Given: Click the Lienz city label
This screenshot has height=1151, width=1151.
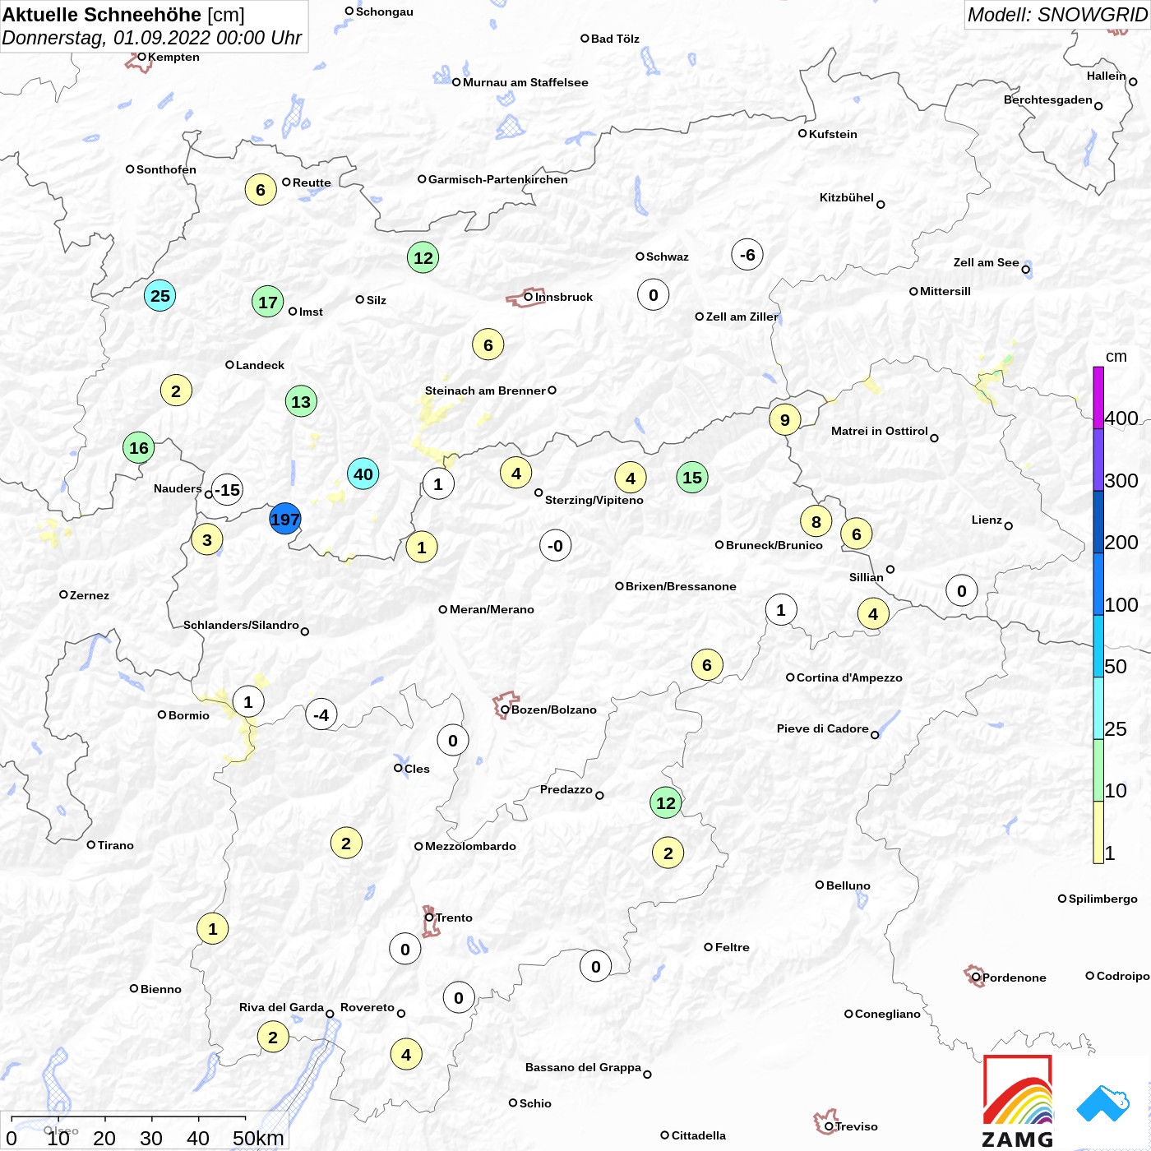Looking at the screenshot, I should pos(987,520).
